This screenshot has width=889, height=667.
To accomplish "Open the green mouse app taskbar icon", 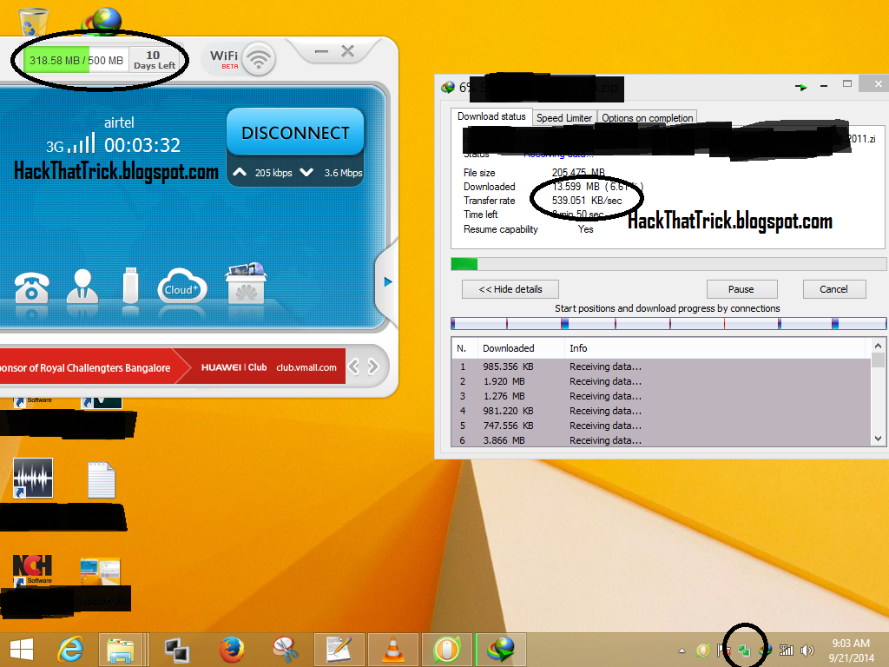I will coord(447,650).
